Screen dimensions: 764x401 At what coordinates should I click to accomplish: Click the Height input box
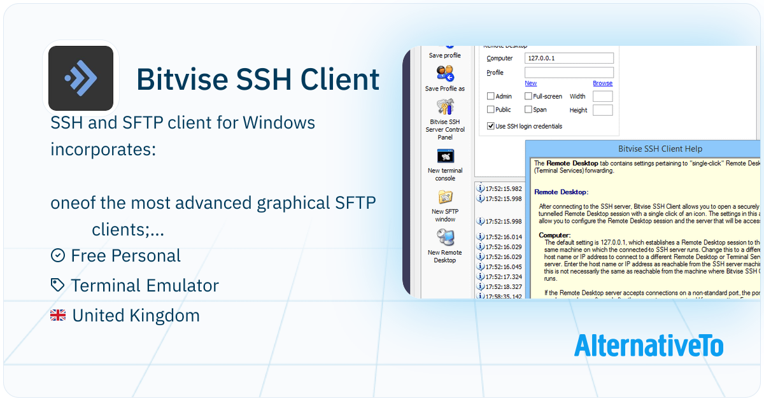click(602, 110)
